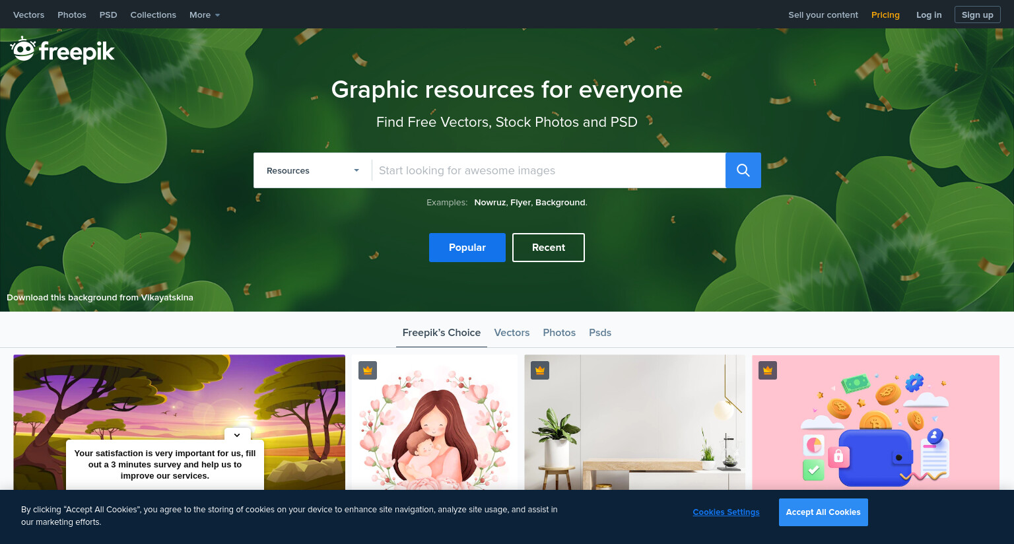The width and height of the screenshot is (1014, 544).
Task: Open the Resources search category dropdown
Action: pyautogui.click(x=313, y=170)
